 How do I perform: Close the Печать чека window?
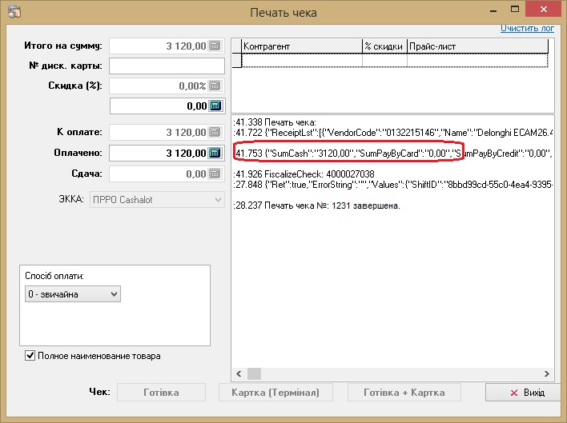[x=547, y=11]
